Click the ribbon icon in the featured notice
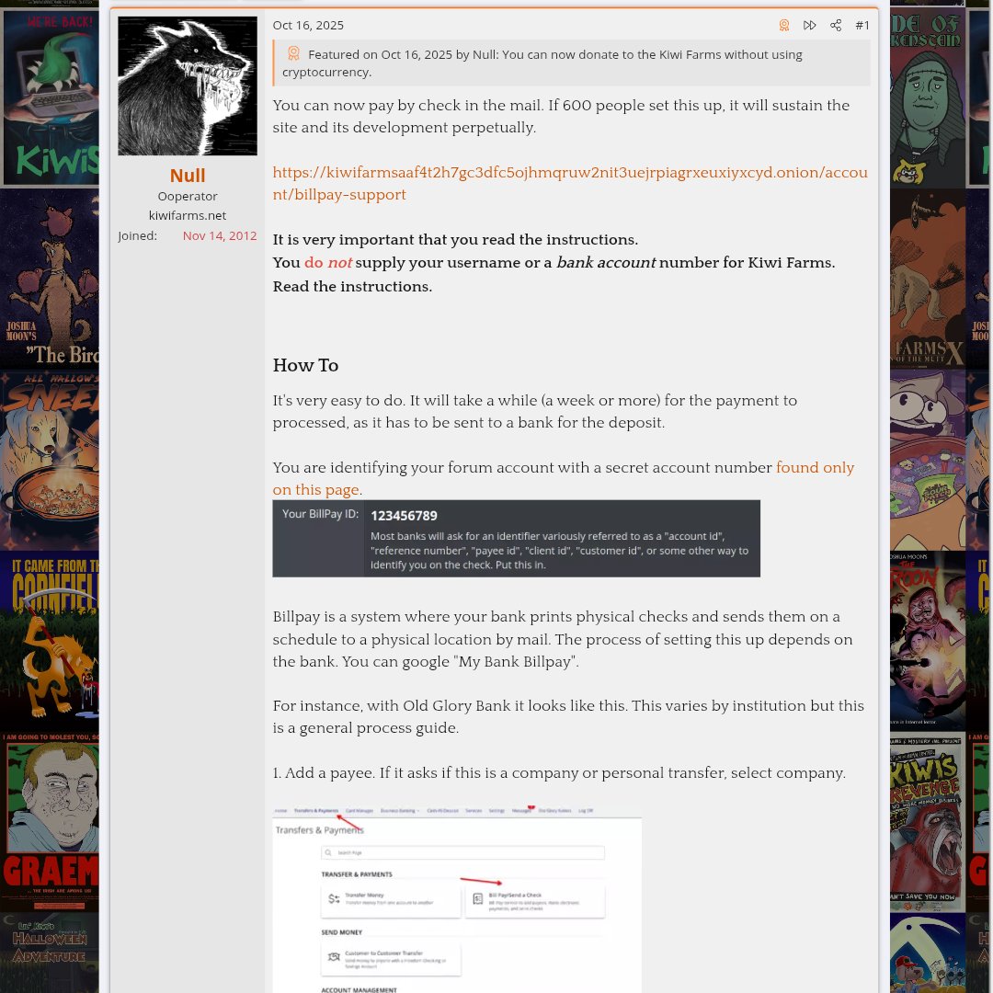 pyautogui.click(x=293, y=53)
